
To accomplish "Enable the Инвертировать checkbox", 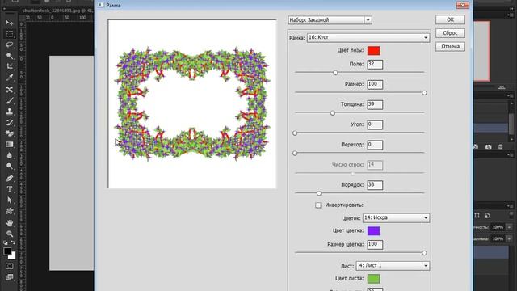I will [318, 205].
